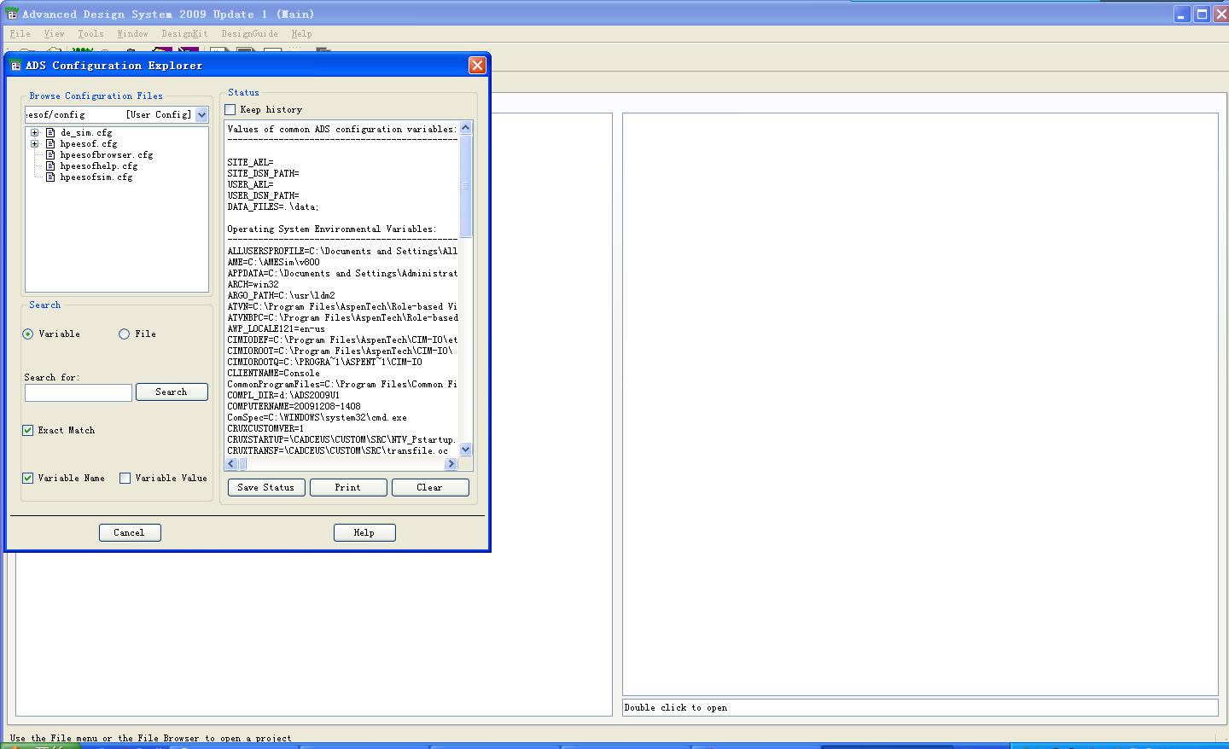Expand the de_sim.cfg tree node
This screenshot has width=1229, height=749.
(34, 133)
